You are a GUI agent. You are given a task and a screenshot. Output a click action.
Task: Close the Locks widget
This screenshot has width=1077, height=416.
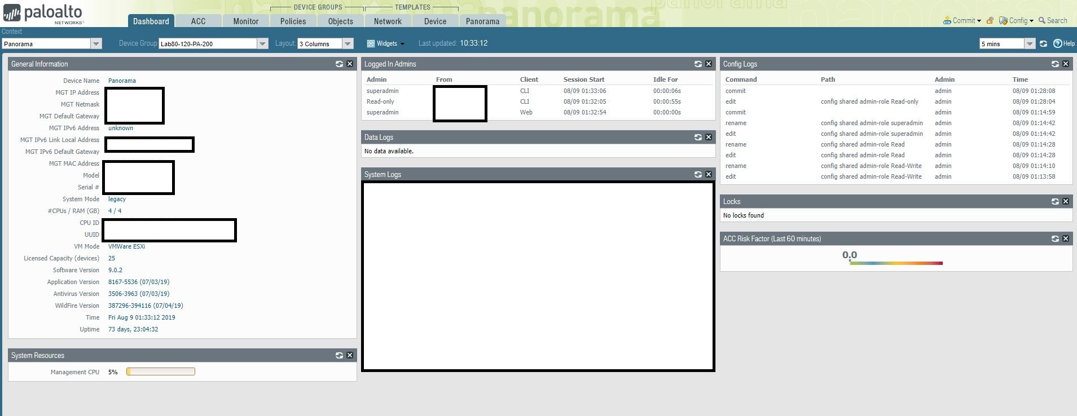click(x=1066, y=202)
